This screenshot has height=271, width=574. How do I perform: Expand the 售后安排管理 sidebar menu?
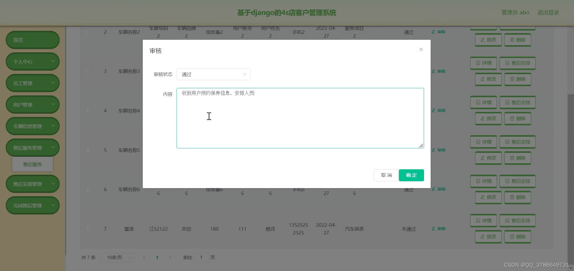[33, 184]
